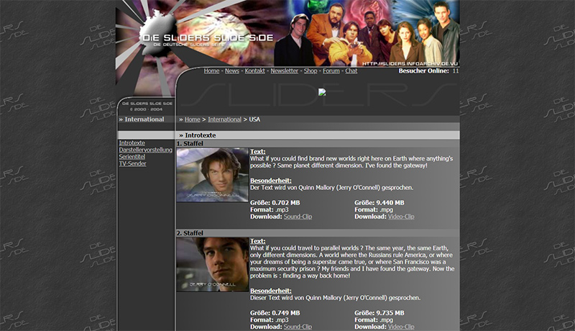Download the 1. Staffel Sound-Clip
The height and width of the screenshot is (331, 575).
tap(298, 217)
